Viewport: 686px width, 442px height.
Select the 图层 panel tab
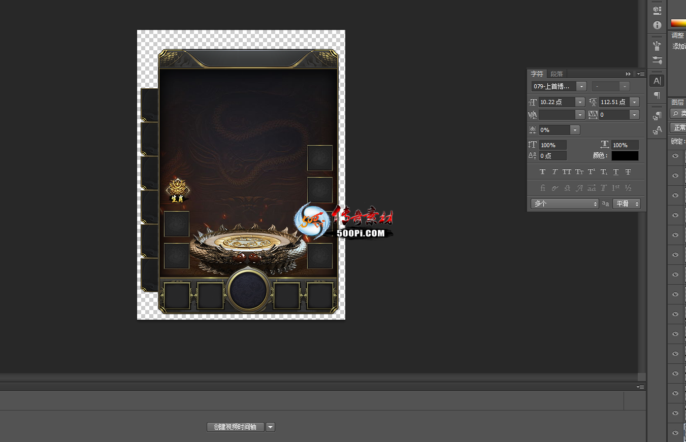678,102
